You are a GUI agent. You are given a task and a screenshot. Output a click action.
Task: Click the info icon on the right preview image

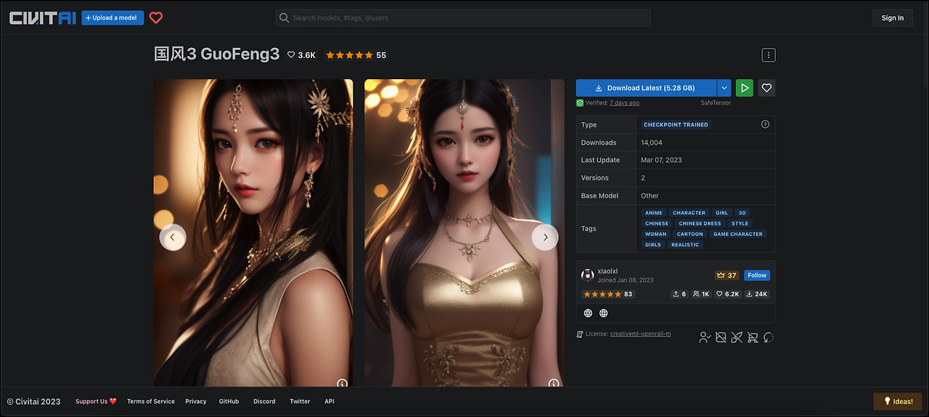[x=554, y=384]
